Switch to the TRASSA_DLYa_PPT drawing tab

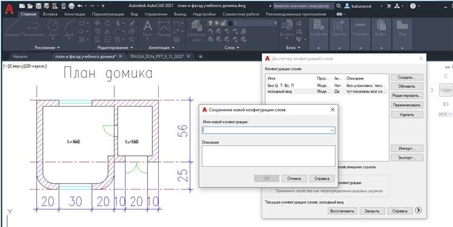(x=156, y=57)
